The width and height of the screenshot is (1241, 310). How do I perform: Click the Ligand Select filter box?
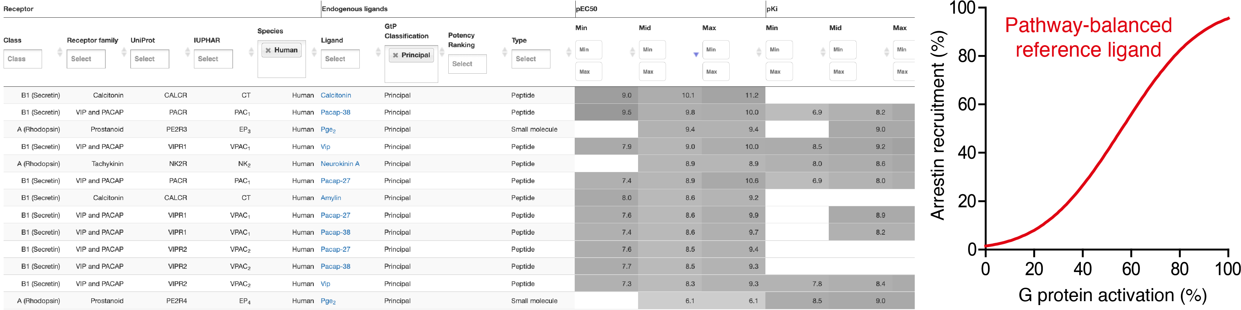click(x=340, y=59)
